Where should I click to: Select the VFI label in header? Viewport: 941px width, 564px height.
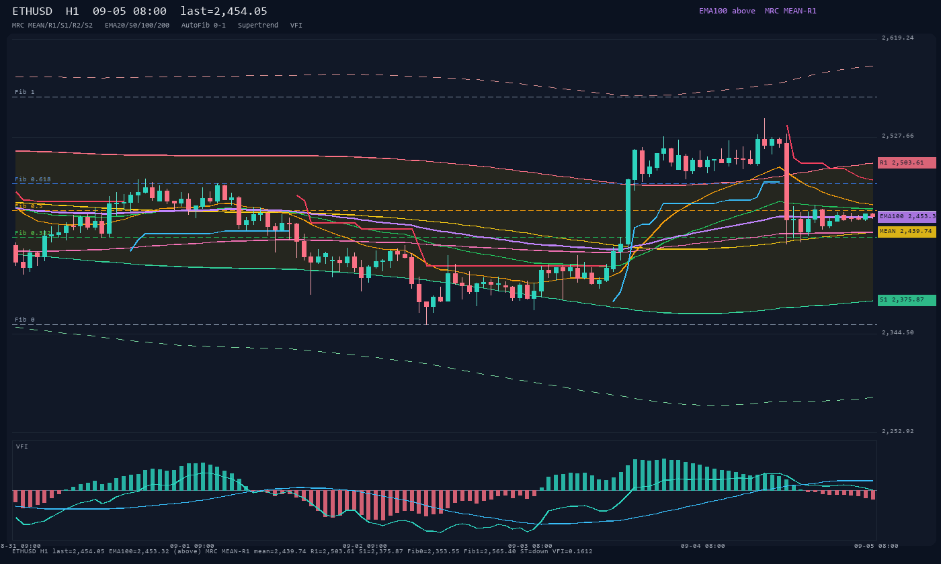[296, 25]
